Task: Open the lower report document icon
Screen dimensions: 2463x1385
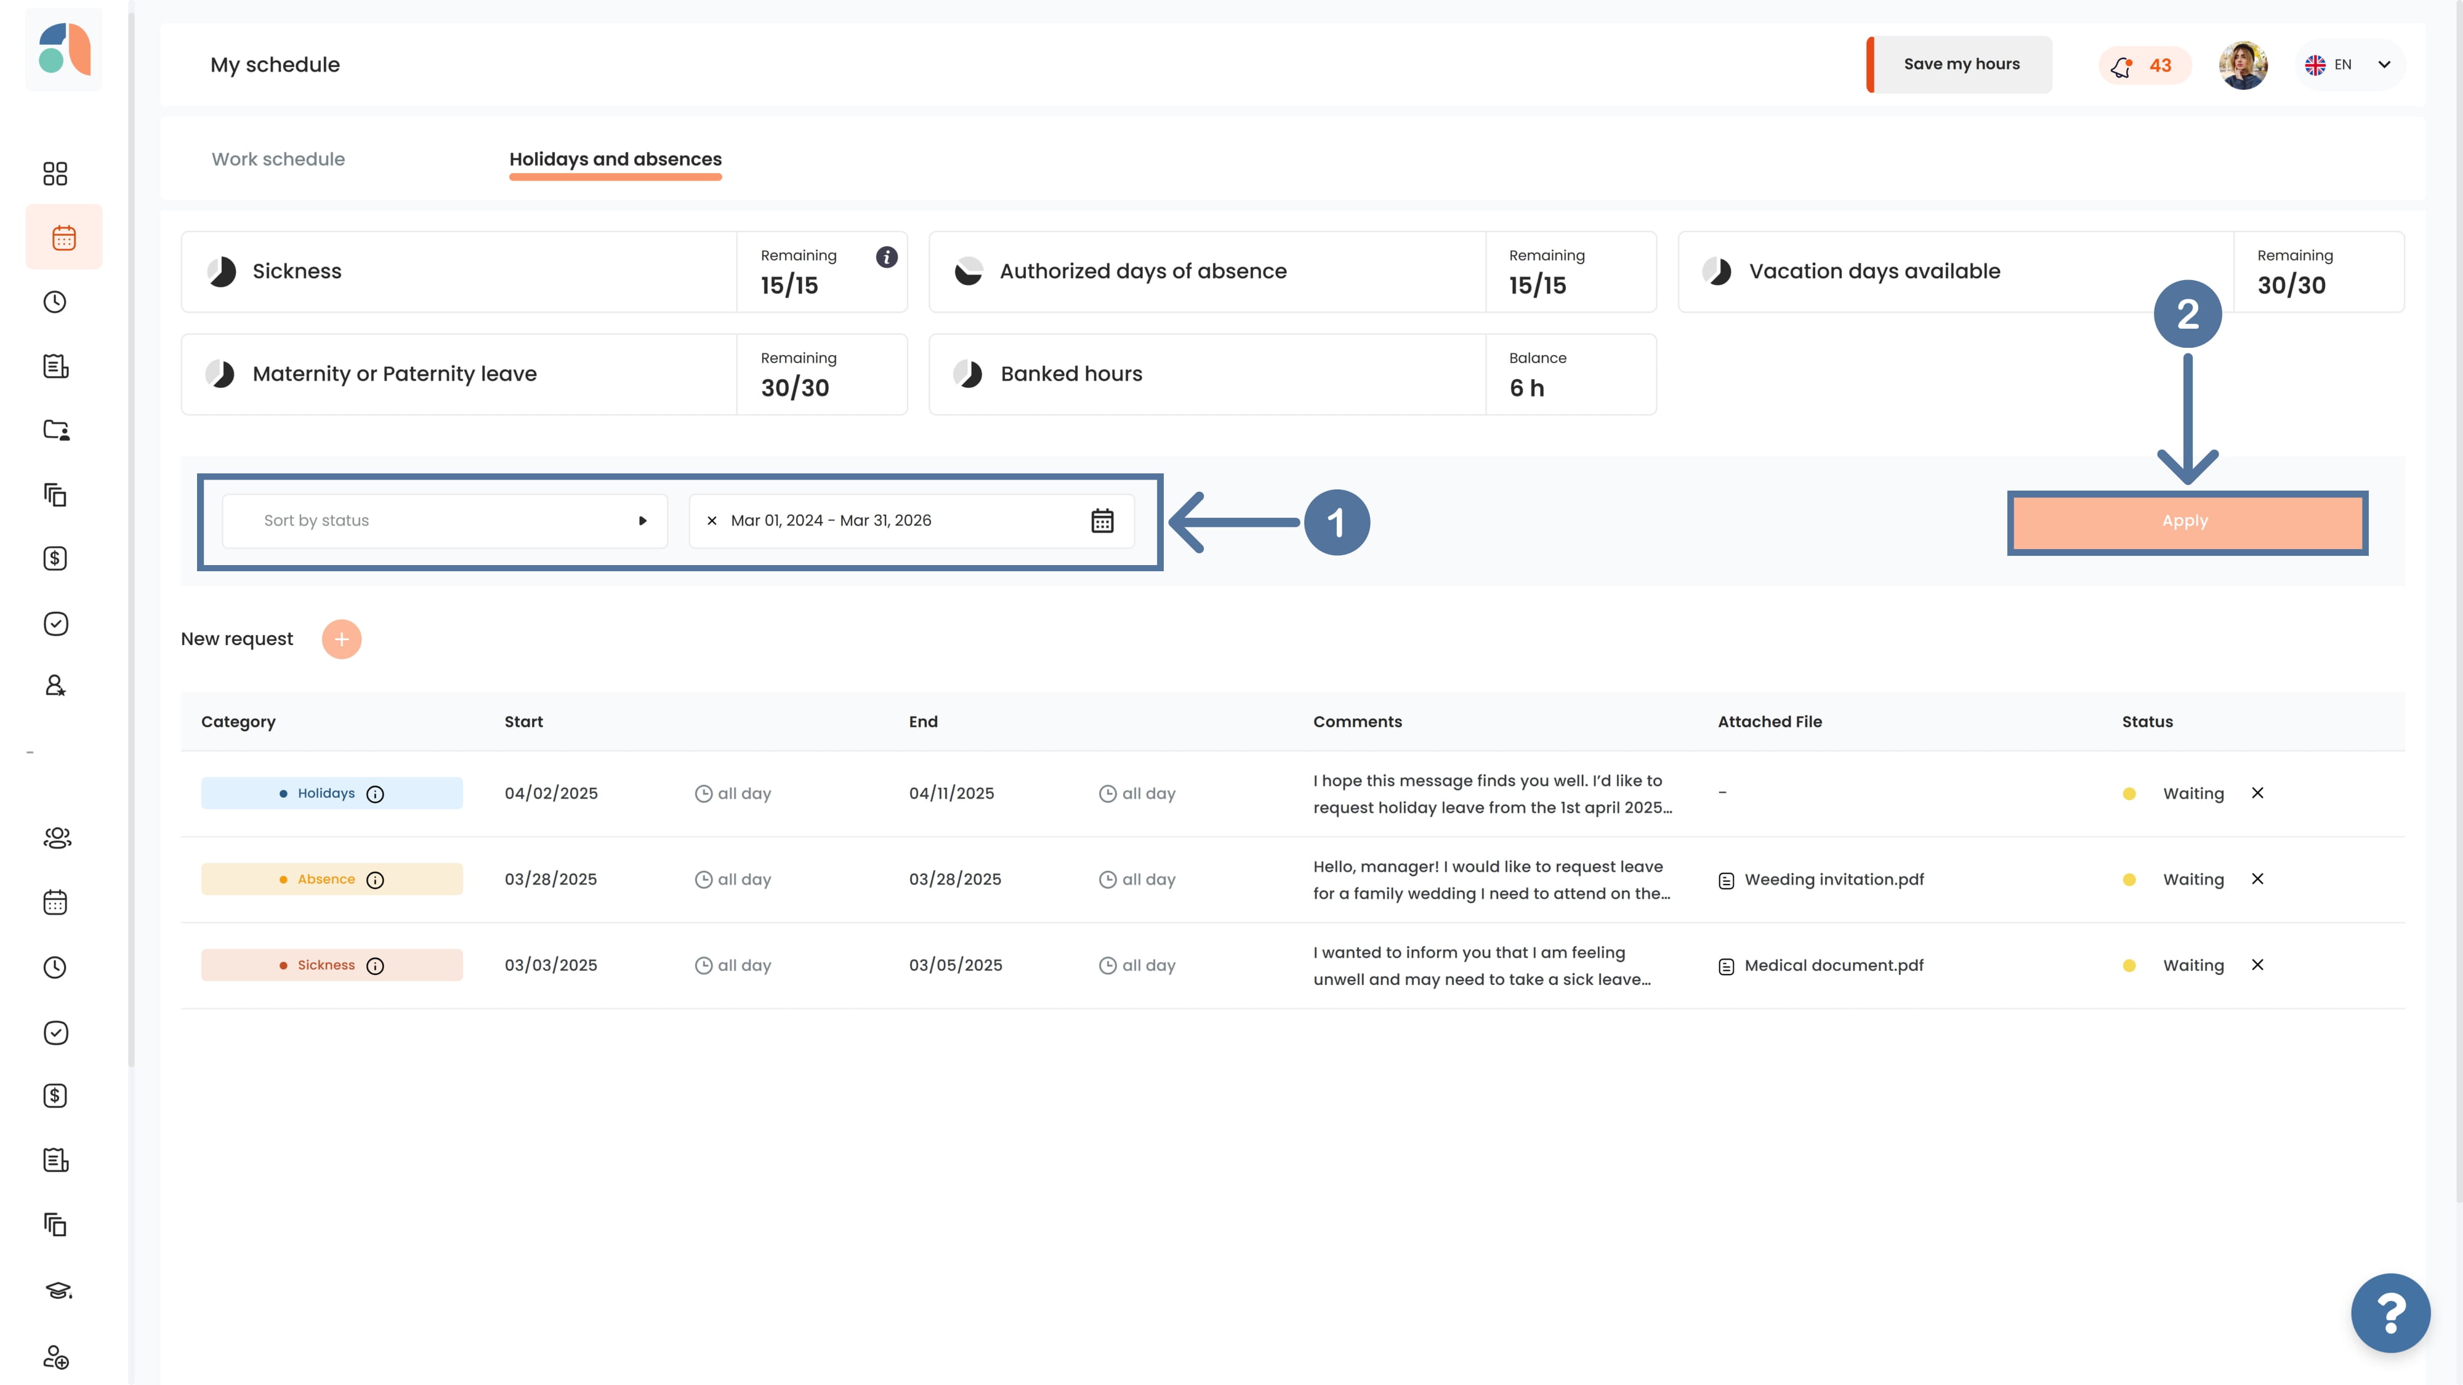Action: tap(55, 1160)
